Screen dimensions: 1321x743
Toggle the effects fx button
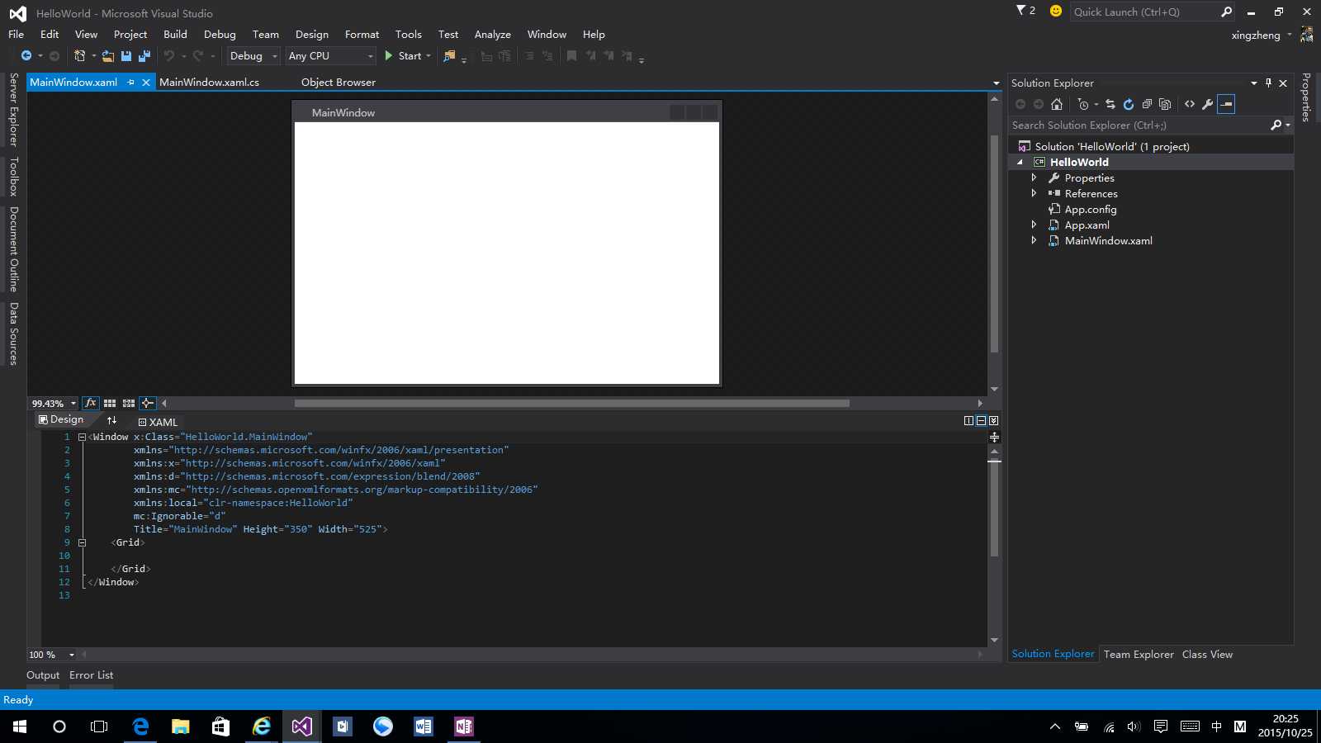91,403
